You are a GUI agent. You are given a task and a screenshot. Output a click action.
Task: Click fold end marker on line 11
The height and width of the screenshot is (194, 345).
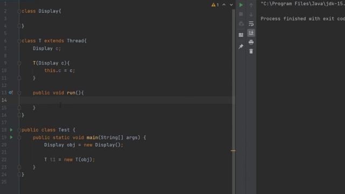pyautogui.click(x=19, y=78)
